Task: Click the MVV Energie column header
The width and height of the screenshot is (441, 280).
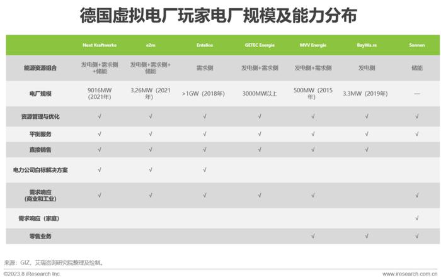Action: (313, 45)
